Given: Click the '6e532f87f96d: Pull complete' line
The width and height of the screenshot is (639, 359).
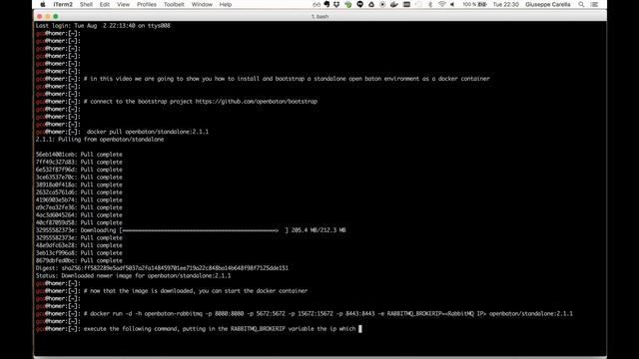Looking at the screenshot, I should coord(79,170).
